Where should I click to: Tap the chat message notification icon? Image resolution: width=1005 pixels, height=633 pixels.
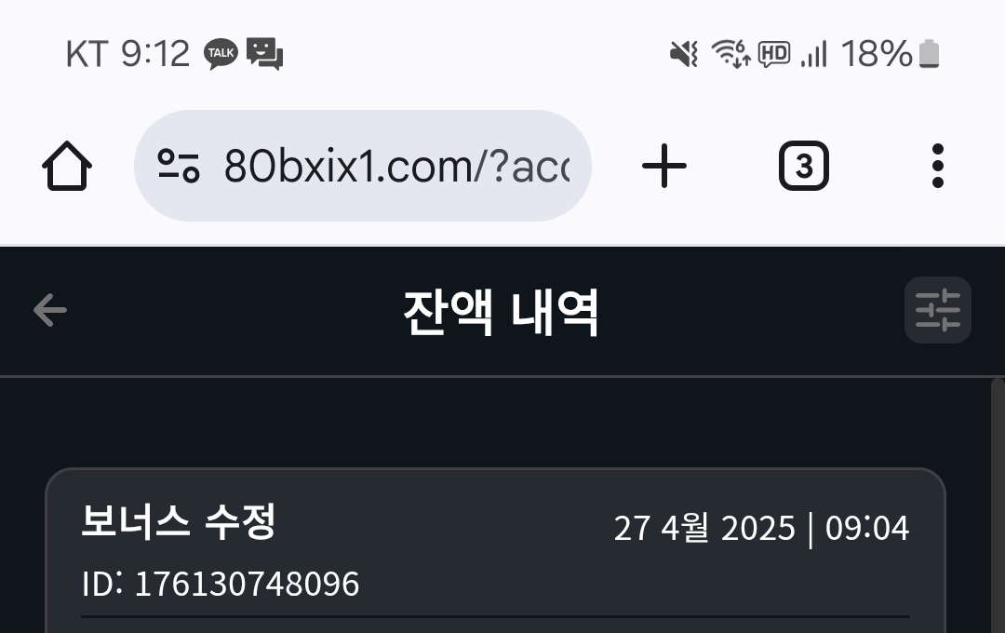[264, 54]
